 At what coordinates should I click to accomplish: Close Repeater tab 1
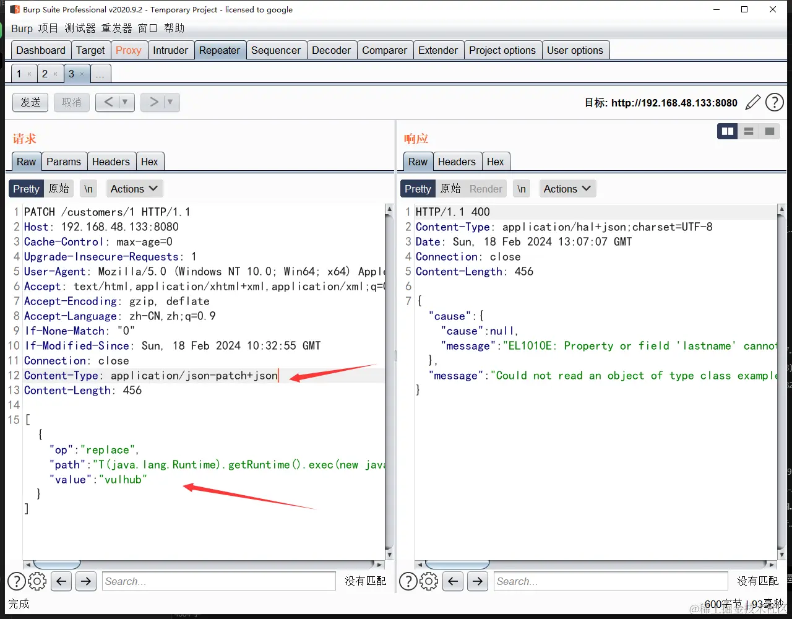(29, 74)
